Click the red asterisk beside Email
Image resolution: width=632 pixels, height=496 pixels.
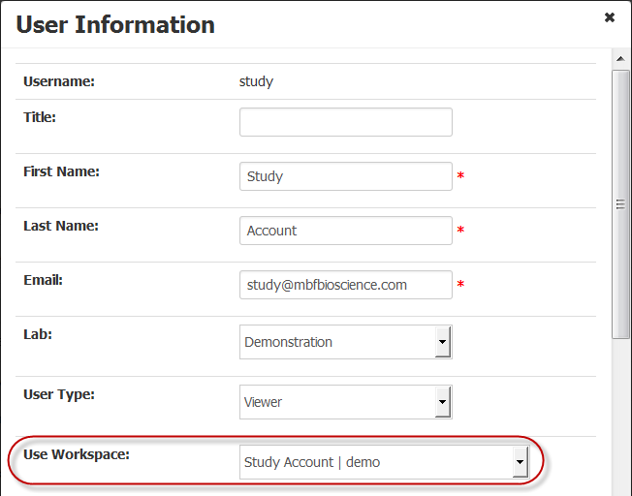pyautogui.click(x=461, y=285)
